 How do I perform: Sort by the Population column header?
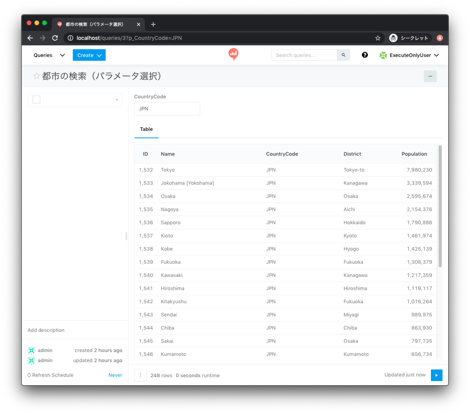pos(414,154)
